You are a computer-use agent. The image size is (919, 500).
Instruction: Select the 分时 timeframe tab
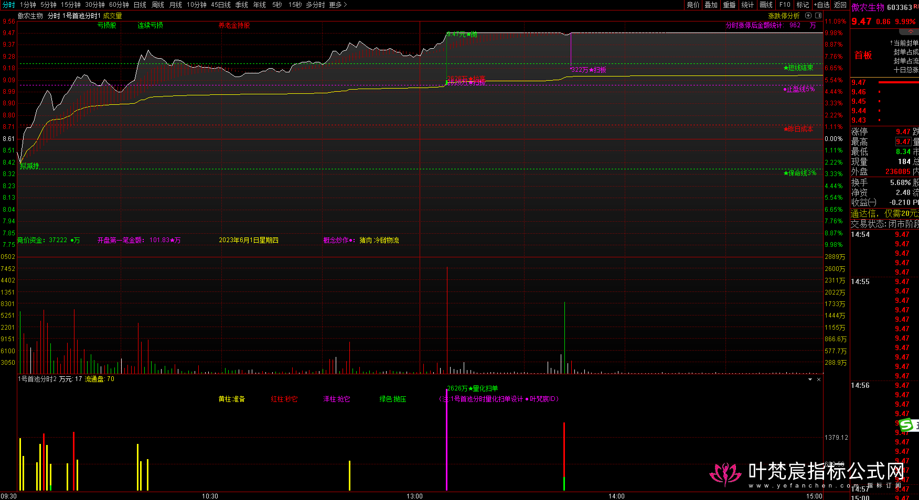click(x=8, y=5)
